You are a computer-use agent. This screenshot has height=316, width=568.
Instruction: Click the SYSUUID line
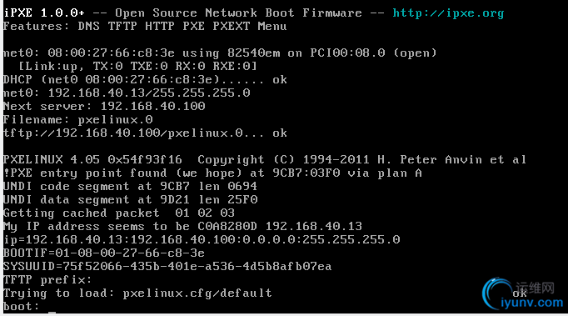coord(167,267)
